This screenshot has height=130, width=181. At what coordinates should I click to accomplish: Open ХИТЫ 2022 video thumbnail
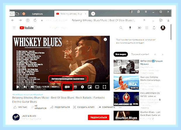click(x=126, y=67)
